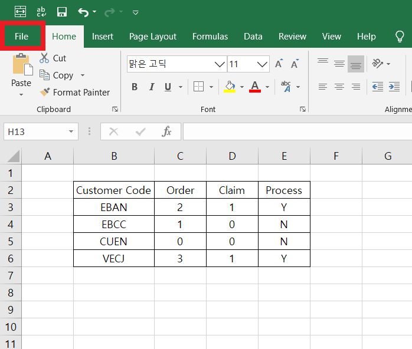Open the font size dropdown
The height and width of the screenshot is (349, 412).
point(261,64)
